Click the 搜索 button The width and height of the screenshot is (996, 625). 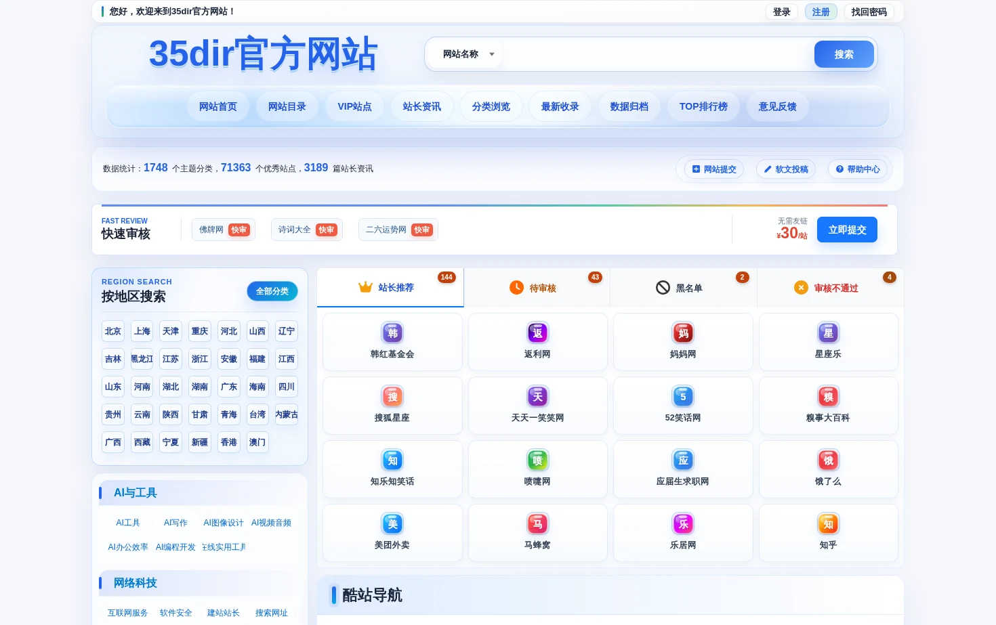pos(844,54)
